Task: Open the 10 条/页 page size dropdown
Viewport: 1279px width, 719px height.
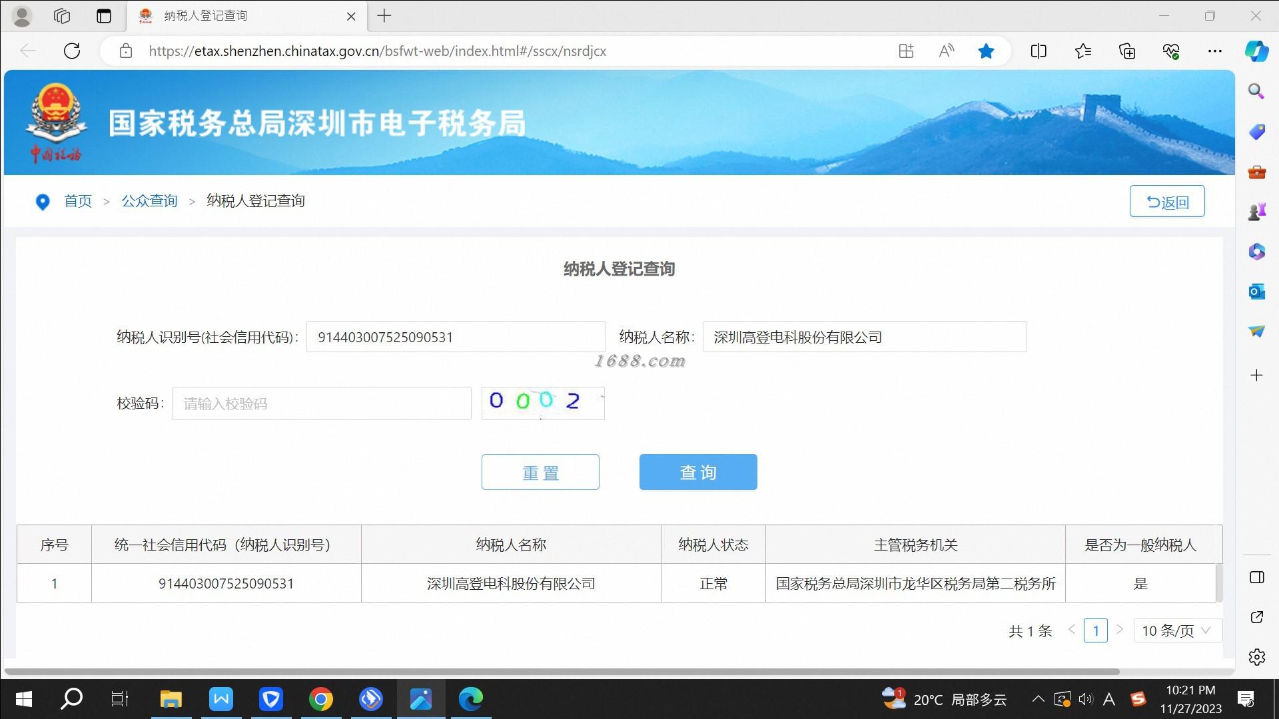Action: click(x=1177, y=630)
